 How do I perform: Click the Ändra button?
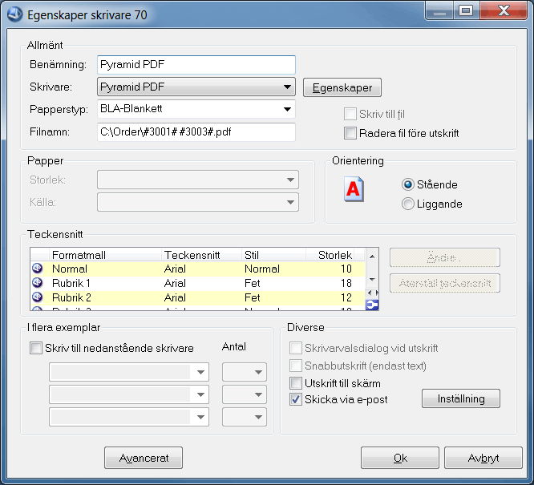pyautogui.click(x=445, y=257)
